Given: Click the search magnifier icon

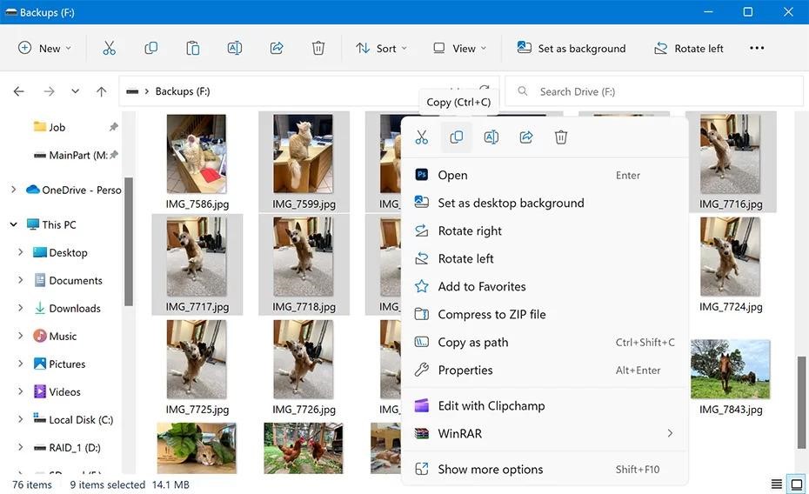Looking at the screenshot, I should 523,91.
